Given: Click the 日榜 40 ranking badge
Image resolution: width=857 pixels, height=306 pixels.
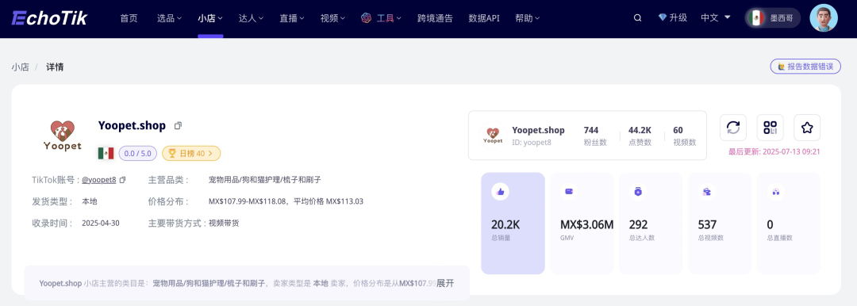Looking at the screenshot, I should click(x=191, y=153).
